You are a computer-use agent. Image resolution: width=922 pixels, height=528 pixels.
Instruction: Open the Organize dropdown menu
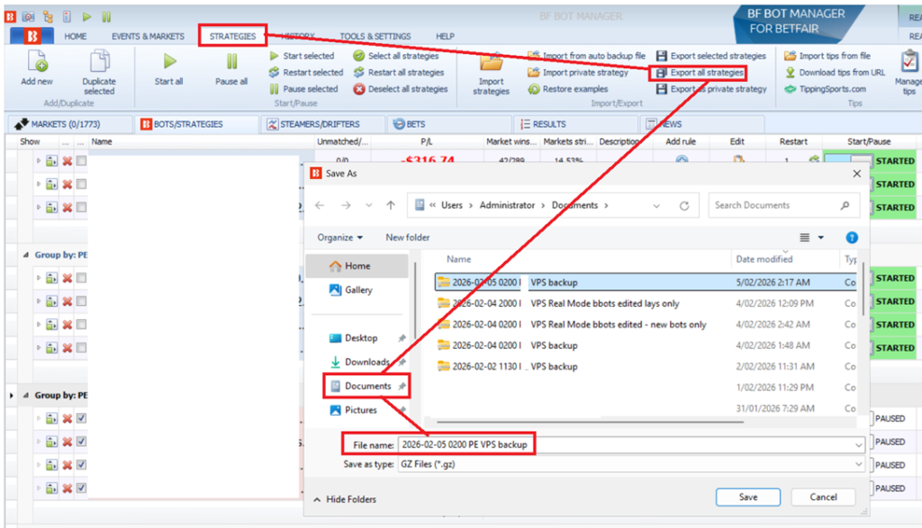click(340, 237)
